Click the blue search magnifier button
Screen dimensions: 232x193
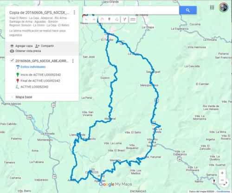pos(188,10)
